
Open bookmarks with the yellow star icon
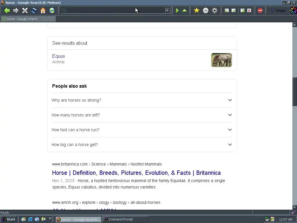click(x=197, y=10)
